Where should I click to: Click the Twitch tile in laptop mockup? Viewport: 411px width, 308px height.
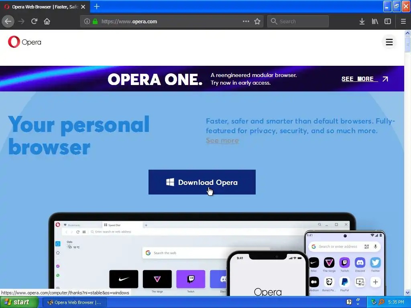click(191, 279)
